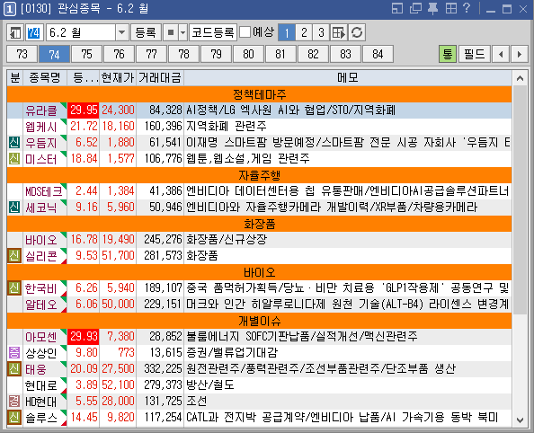Click the square stop icon button
Image resolution: width=534 pixels, height=433 pixels.
tap(172, 32)
